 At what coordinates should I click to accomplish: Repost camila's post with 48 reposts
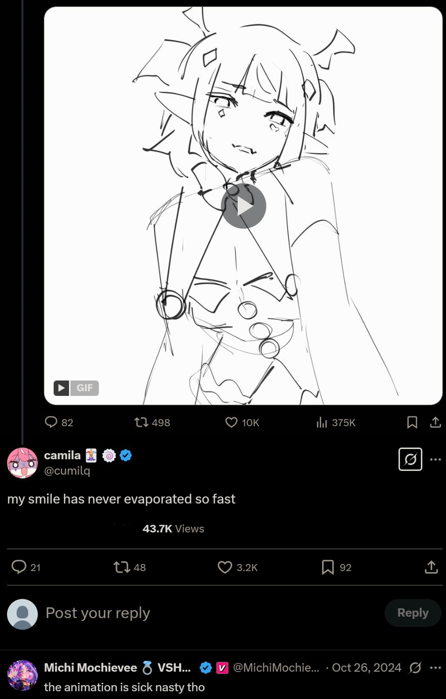pyautogui.click(x=130, y=567)
